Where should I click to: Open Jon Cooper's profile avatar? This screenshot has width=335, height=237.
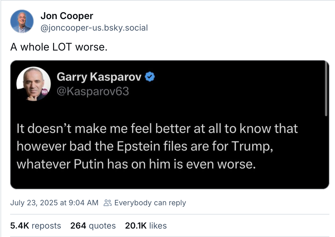[22, 21]
